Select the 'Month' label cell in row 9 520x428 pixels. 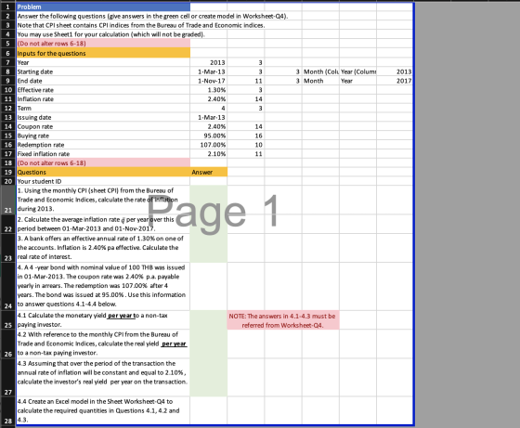[x=320, y=81]
